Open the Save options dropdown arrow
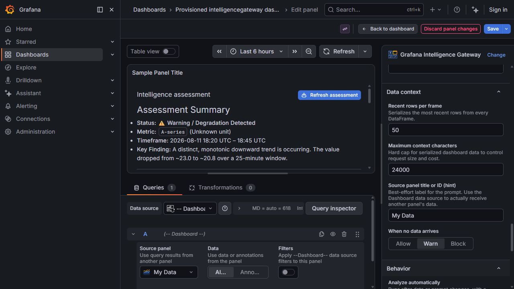Viewport: 514px width, 289px height. click(x=507, y=29)
